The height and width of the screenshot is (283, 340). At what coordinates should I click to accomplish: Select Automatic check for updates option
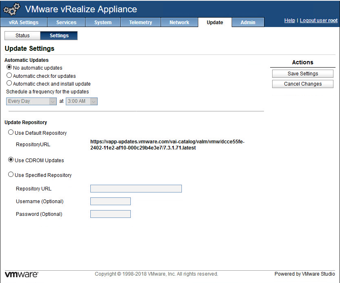(x=9, y=76)
